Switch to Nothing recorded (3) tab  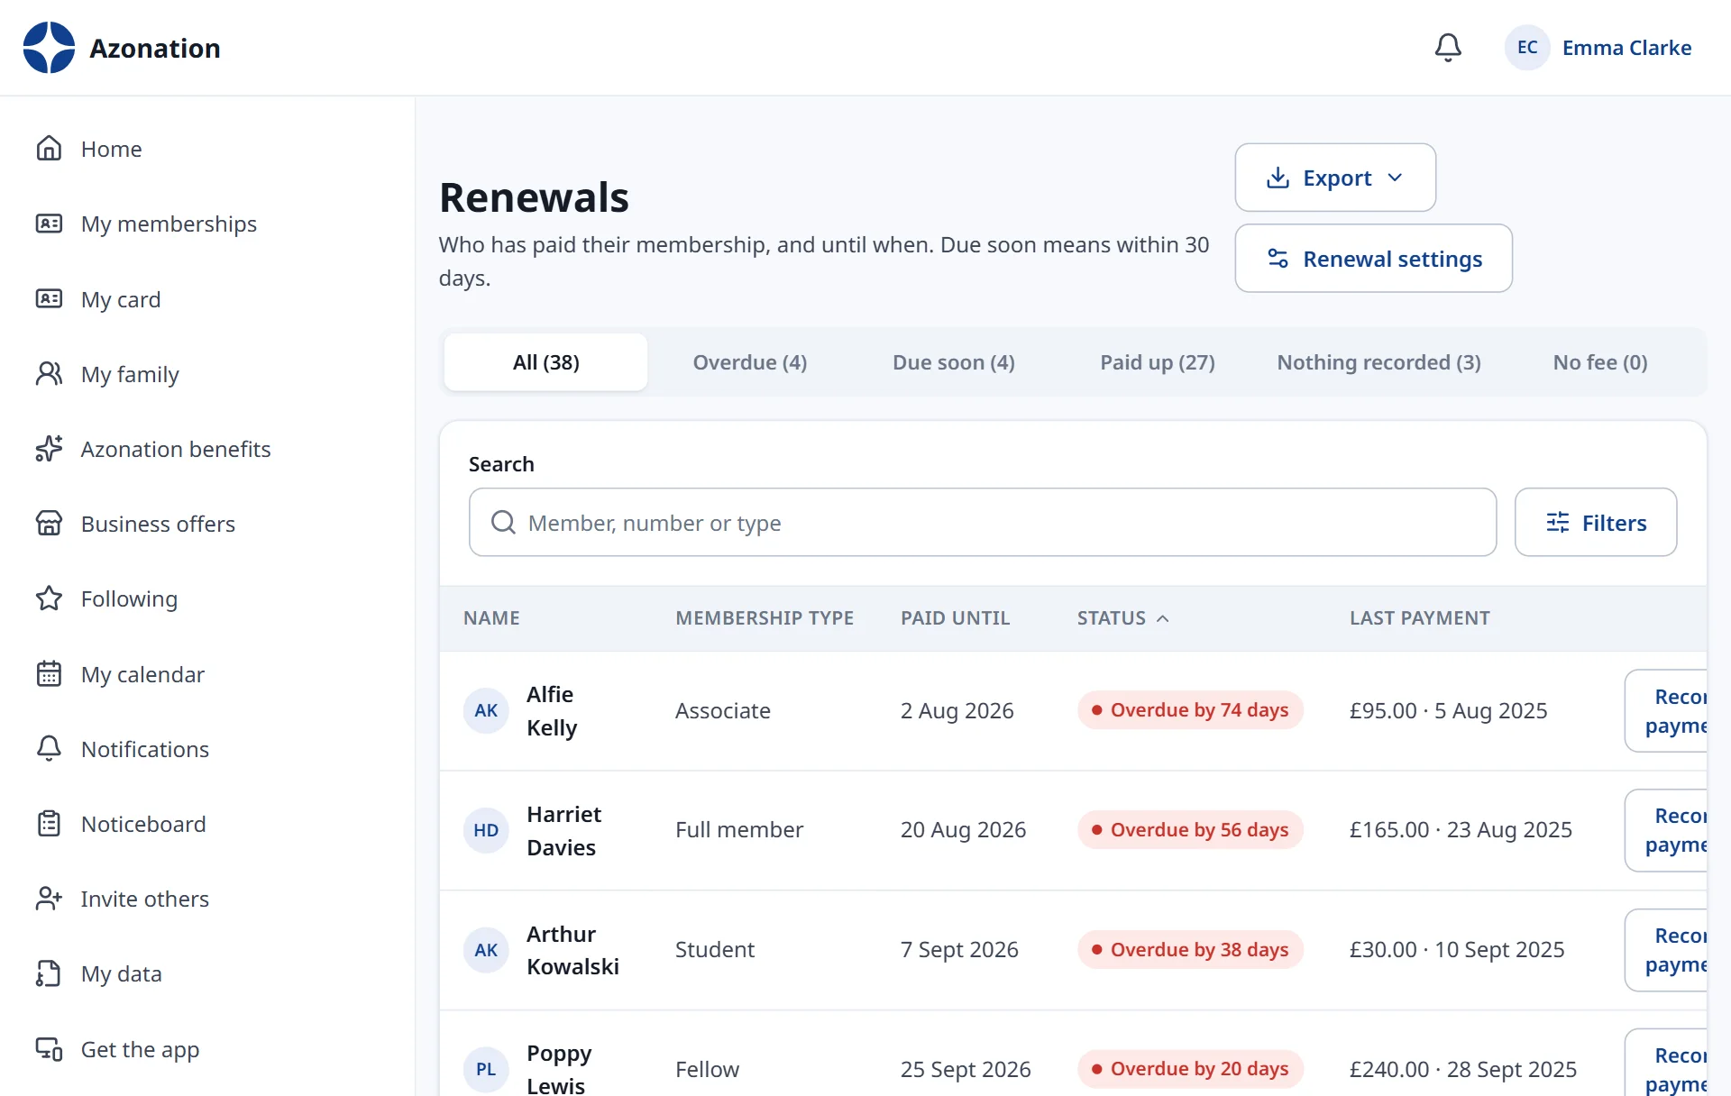coord(1378,362)
